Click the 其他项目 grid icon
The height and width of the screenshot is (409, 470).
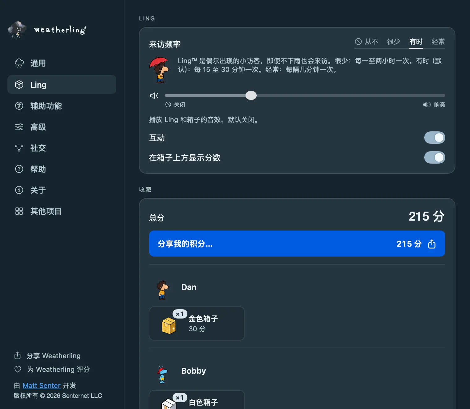click(x=19, y=211)
